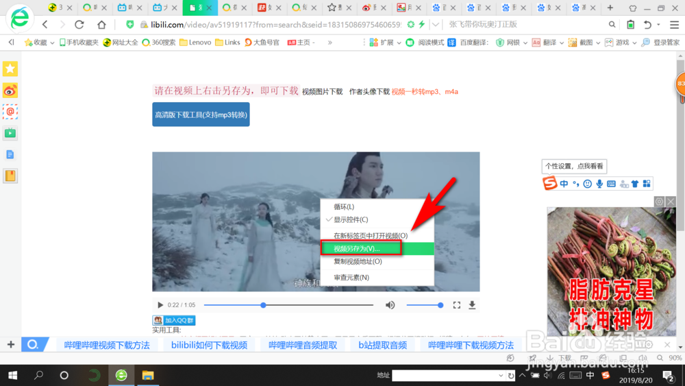Click the fat-burning advertisement image
This screenshot has height=386, width=685.
612,272
